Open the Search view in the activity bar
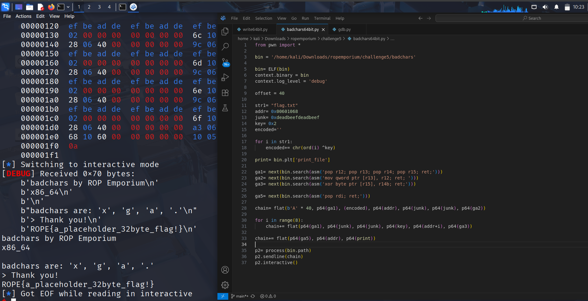Viewport: 588px width, 301px height. click(225, 46)
